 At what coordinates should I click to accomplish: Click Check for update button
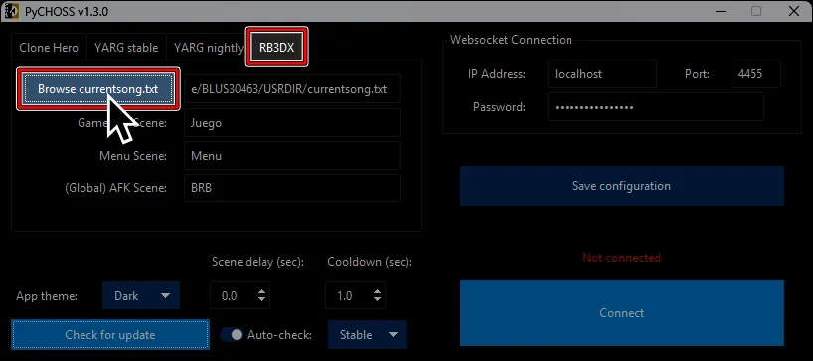[x=110, y=335]
